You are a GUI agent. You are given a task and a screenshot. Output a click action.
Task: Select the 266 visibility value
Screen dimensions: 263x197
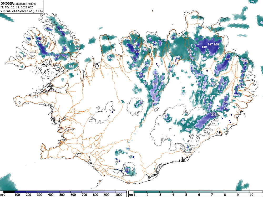pos(173,37)
